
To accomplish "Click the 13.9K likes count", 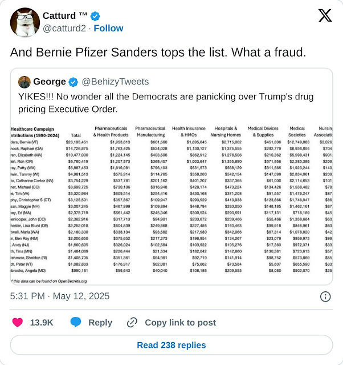I will click(x=42, y=322).
